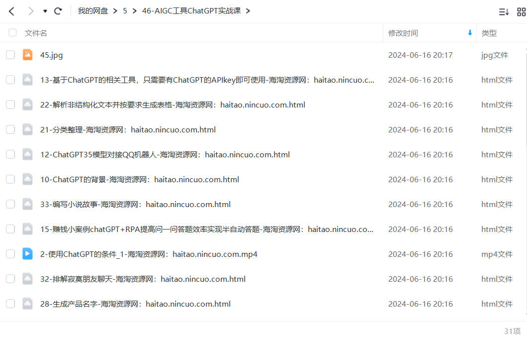
Task: Check the box for 33-编写小说故事 file
Action: [10, 204]
